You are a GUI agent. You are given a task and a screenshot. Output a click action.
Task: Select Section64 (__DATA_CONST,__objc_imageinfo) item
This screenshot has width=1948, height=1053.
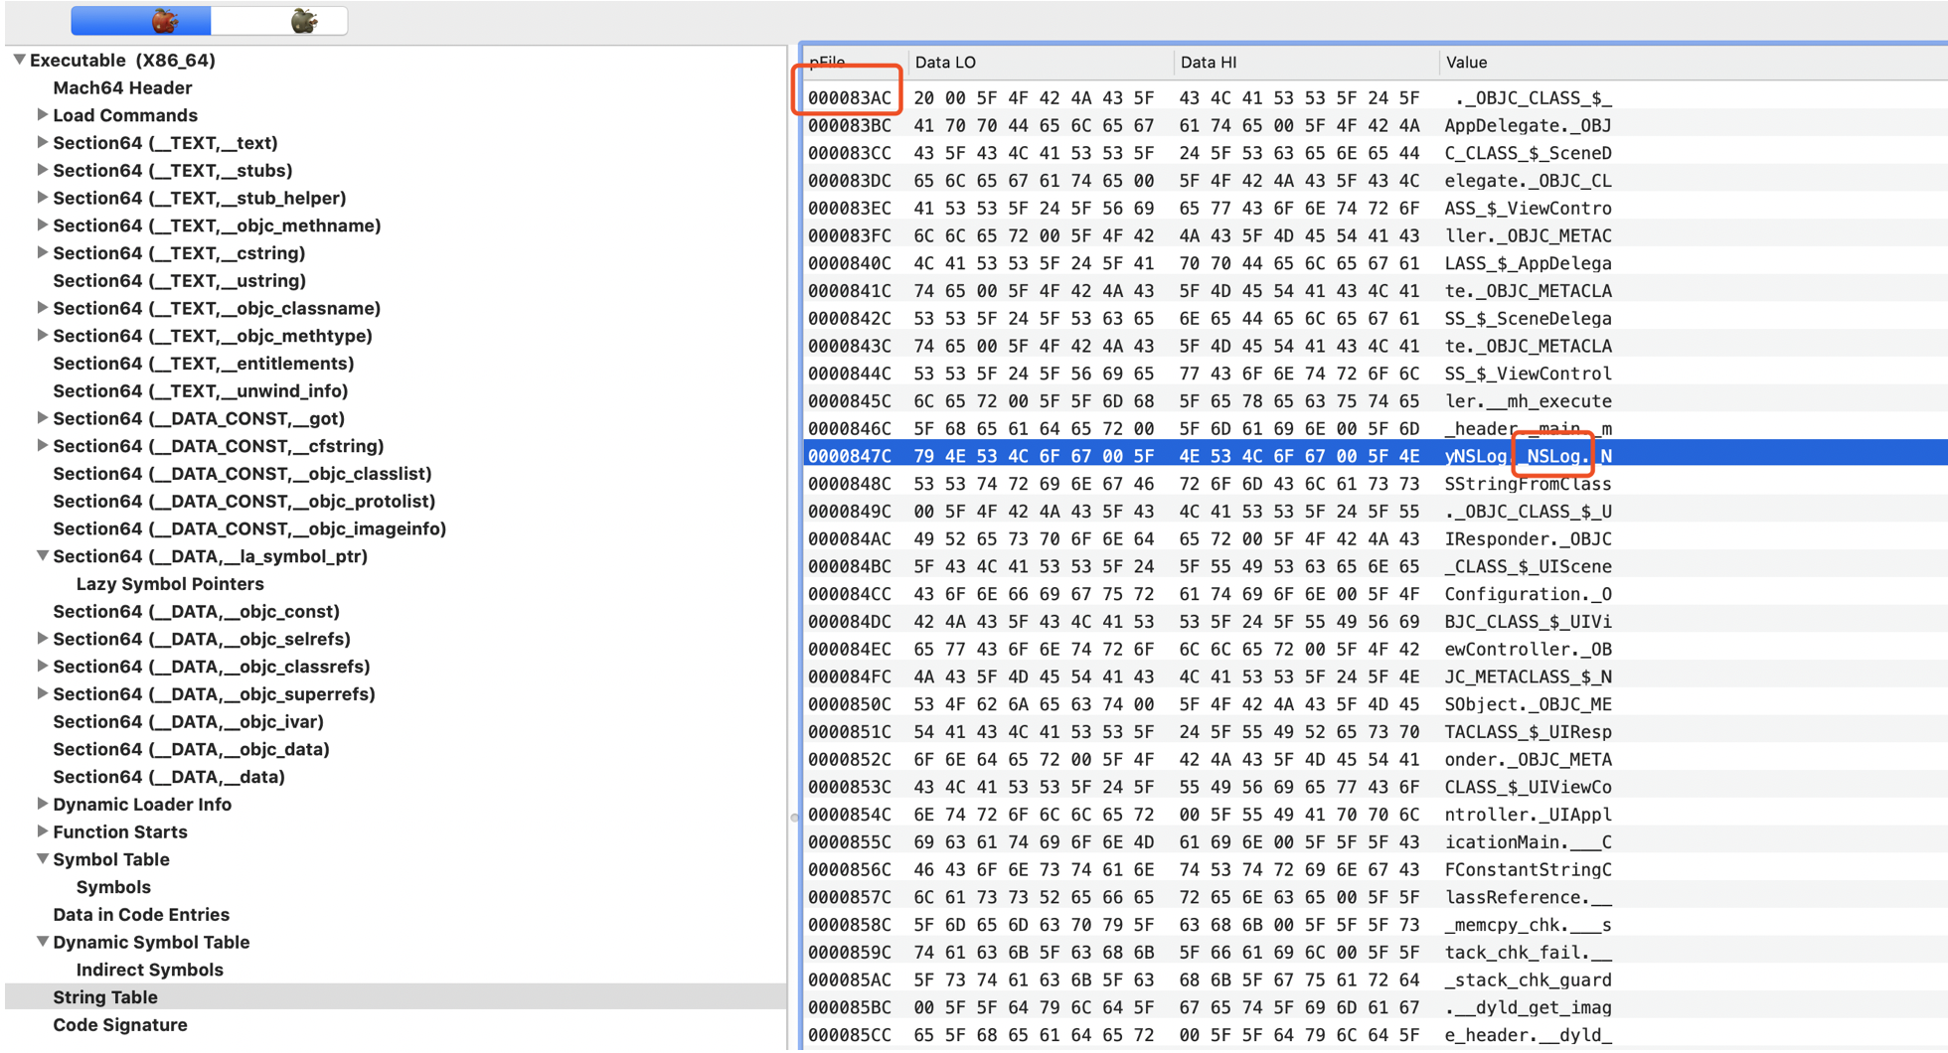click(x=249, y=528)
